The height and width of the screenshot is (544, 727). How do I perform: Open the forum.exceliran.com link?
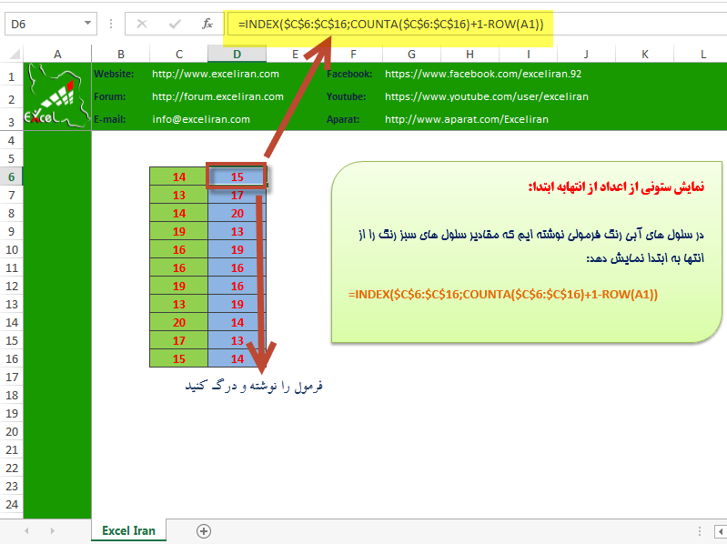[x=217, y=96]
